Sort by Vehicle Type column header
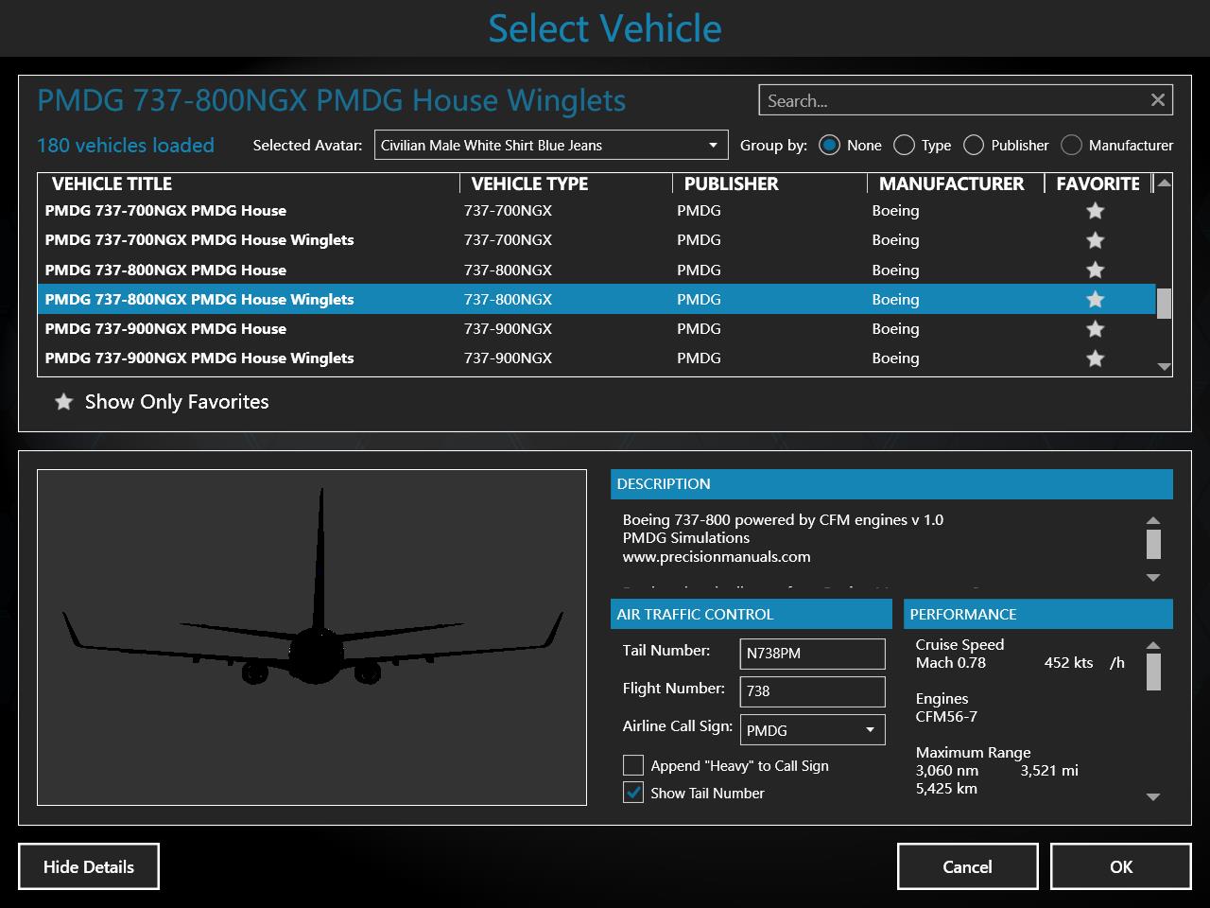This screenshot has height=908, width=1210. [x=566, y=183]
